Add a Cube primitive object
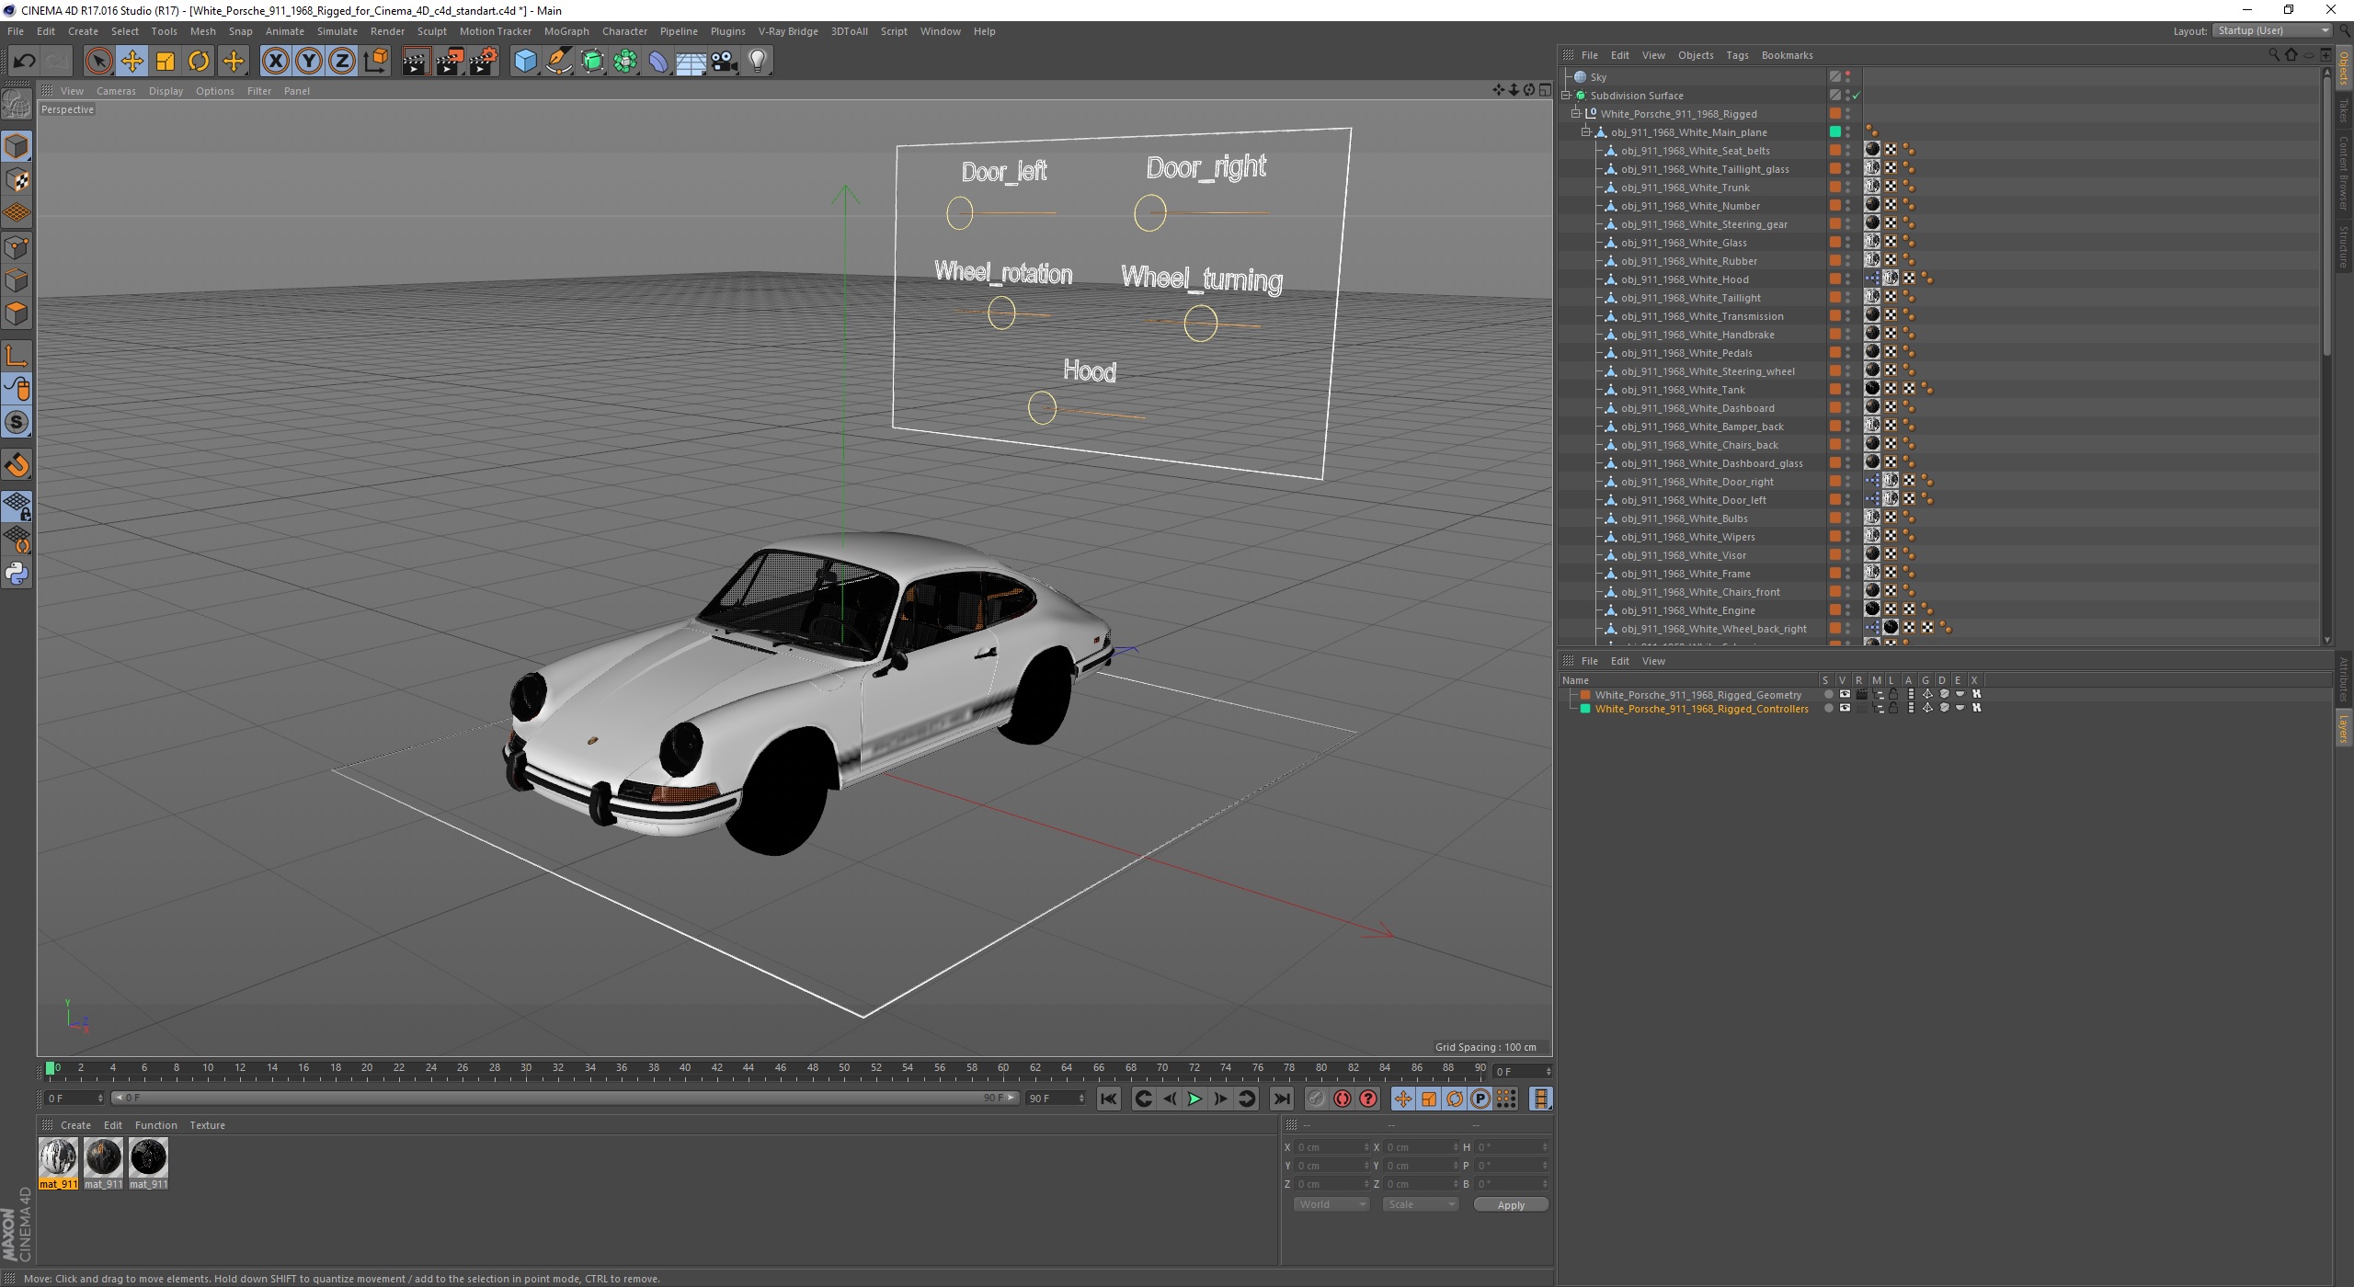The width and height of the screenshot is (2354, 1287). point(525,62)
